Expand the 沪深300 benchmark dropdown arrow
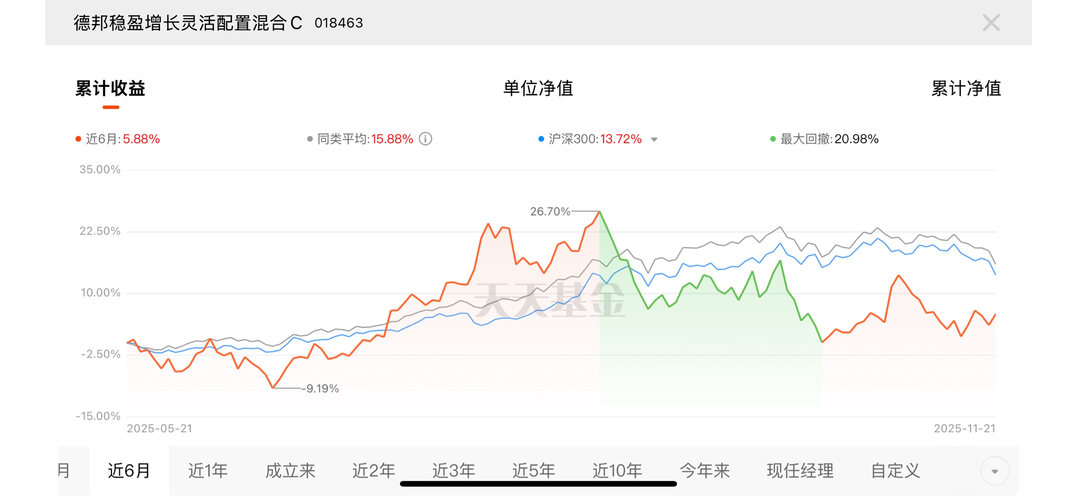Viewport: 1077px width, 496px height. click(654, 139)
